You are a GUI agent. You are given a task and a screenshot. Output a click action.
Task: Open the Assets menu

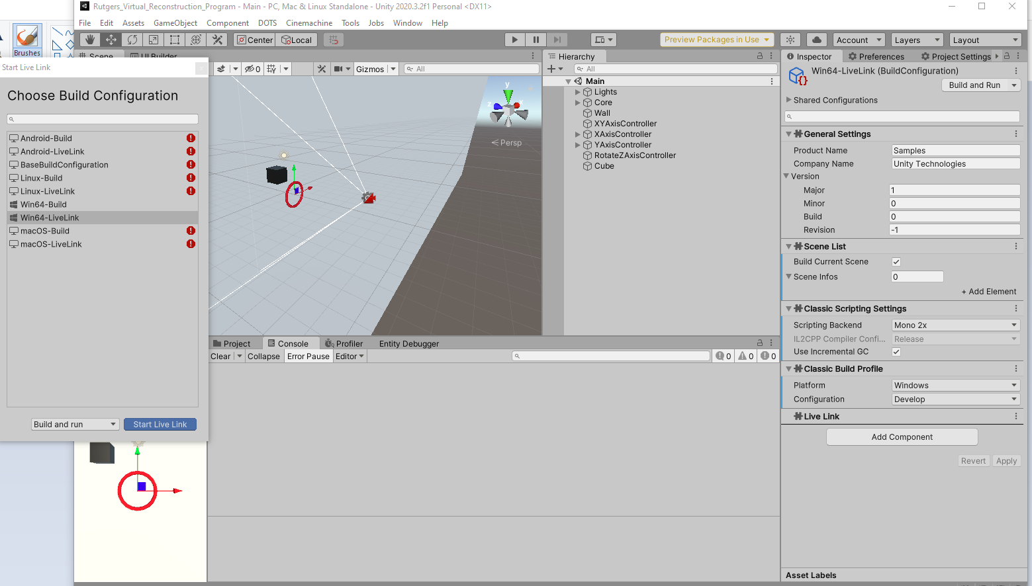coord(133,23)
